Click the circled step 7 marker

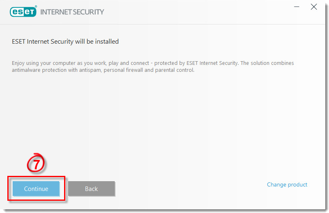[x=36, y=164]
